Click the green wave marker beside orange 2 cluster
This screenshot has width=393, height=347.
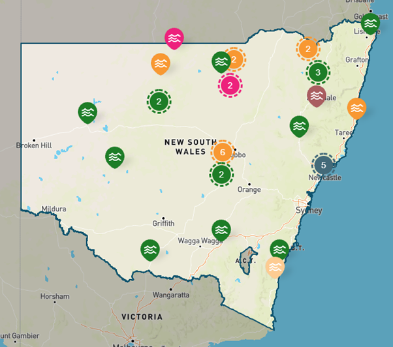pyautogui.click(x=221, y=61)
